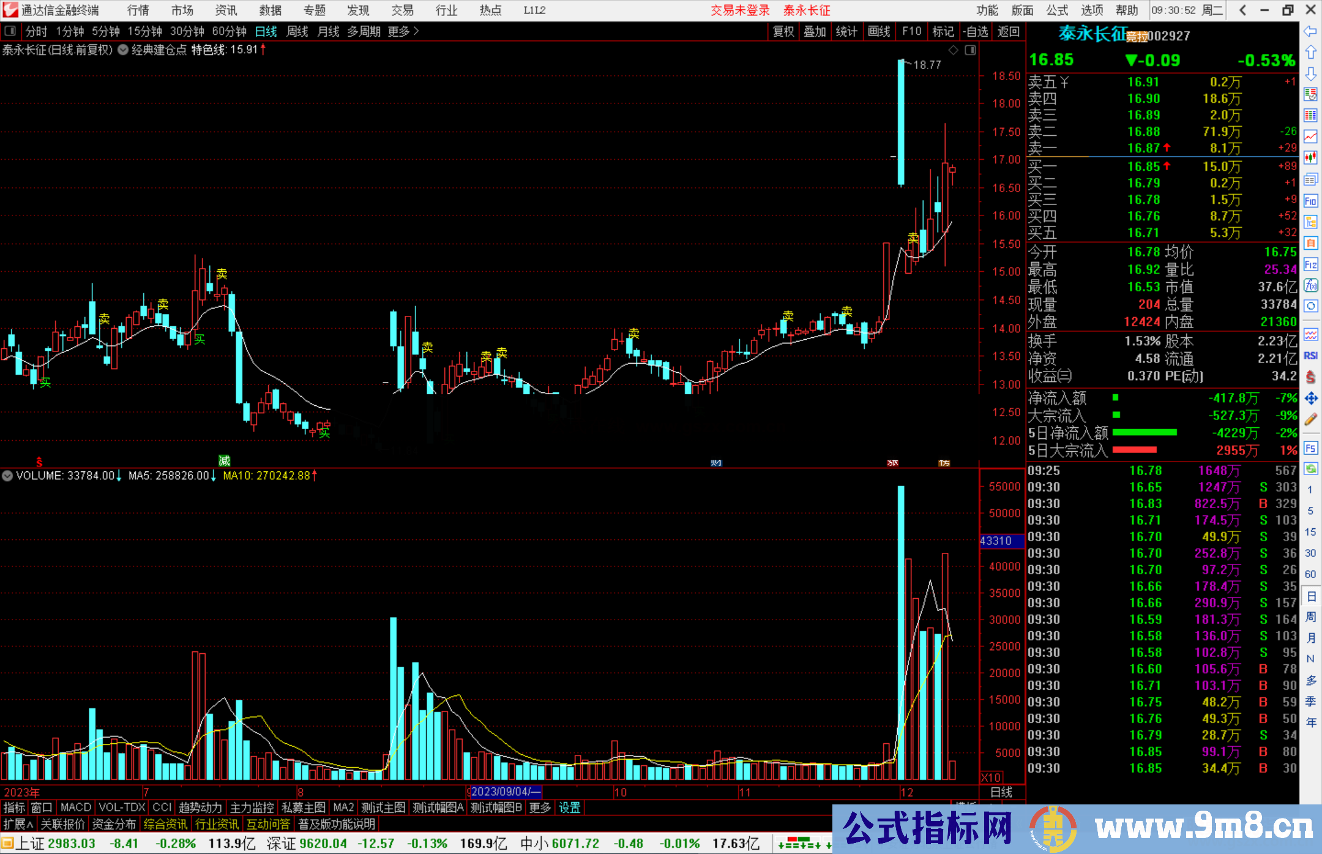
Task: Click the 设置 settings link
Action: click(x=569, y=807)
